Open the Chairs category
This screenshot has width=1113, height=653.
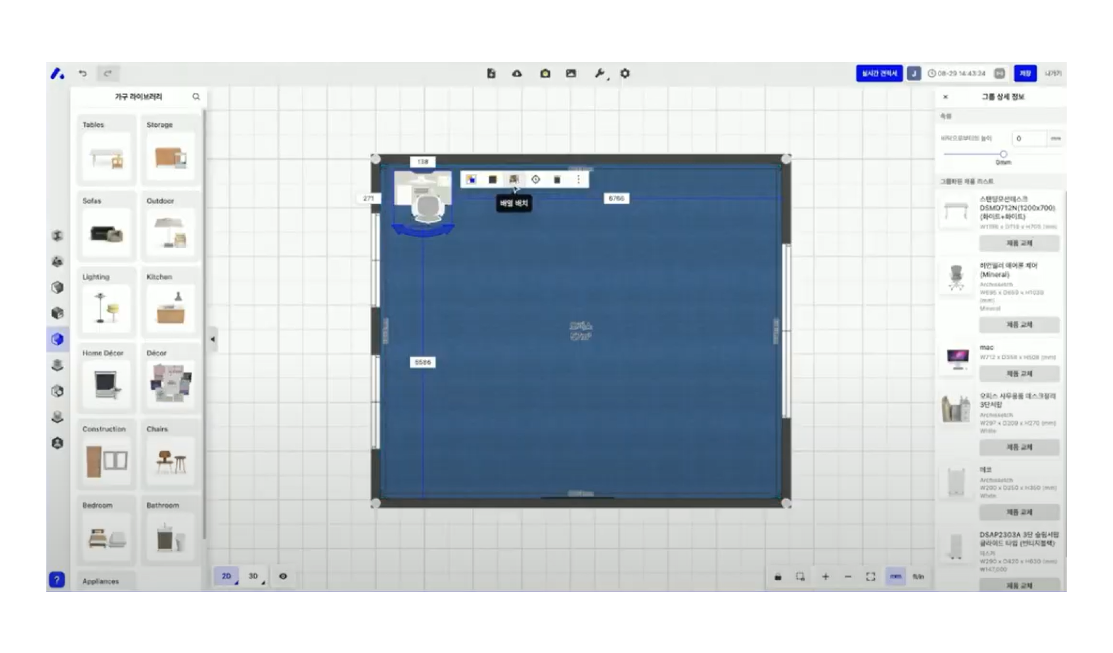[x=171, y=454]
